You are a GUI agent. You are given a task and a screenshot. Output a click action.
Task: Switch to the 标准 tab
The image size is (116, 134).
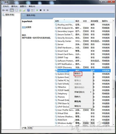tap(30, 128)
